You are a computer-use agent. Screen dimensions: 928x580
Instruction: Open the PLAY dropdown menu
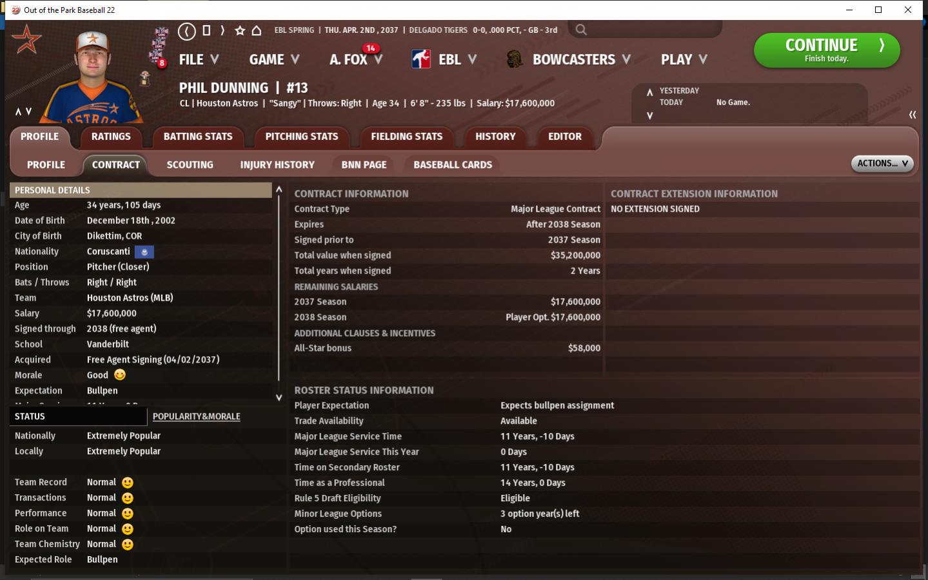(x=684, y=59)
